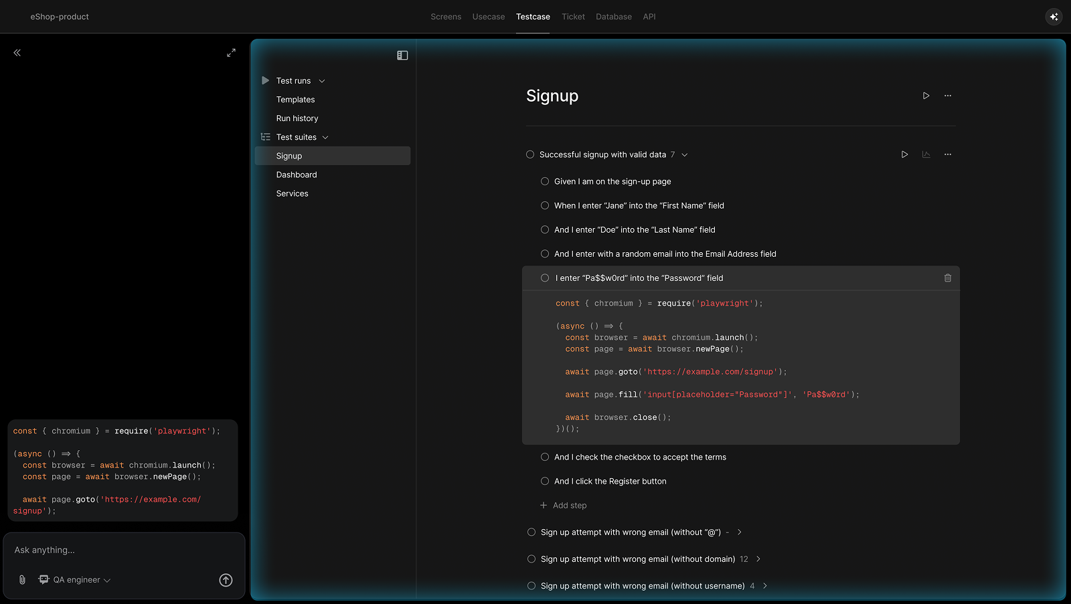Switch to the Database tab

[613, 16]
